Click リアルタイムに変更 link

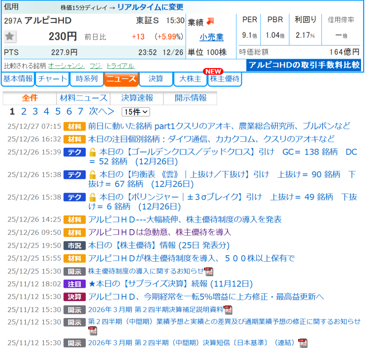[150, 7]
